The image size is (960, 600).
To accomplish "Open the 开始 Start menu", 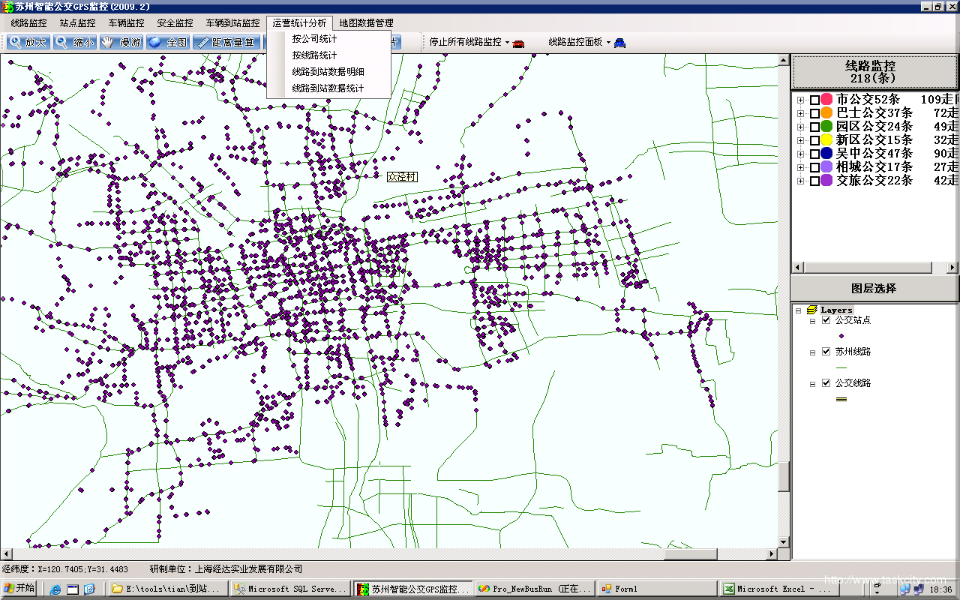I will [x=20, y=589].
